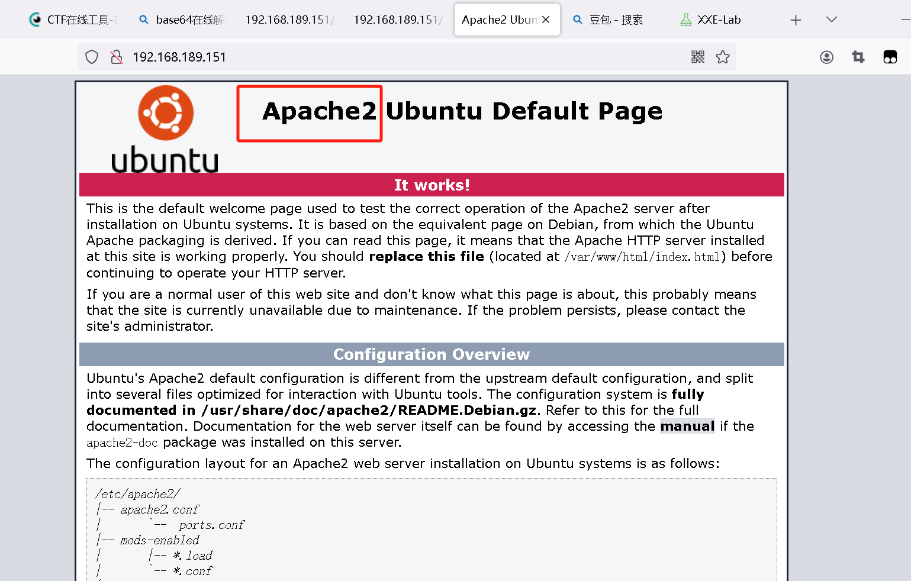Viewport: 911px width, 581px height.
Task: Click the CTF在线工具 tab favicon
Action: coord(36,20)
